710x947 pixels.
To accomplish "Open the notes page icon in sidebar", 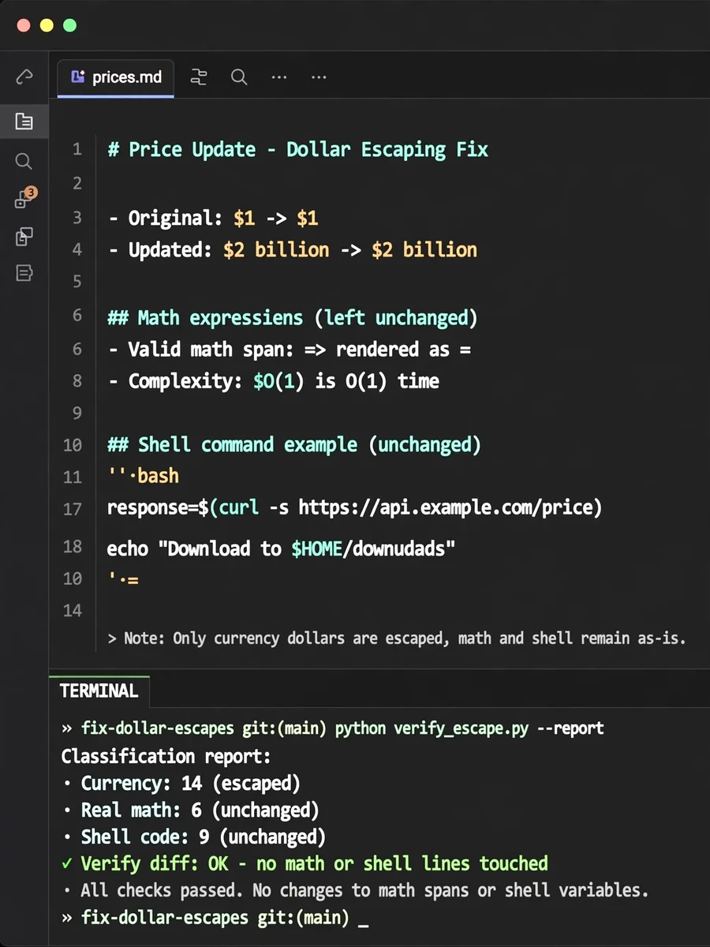I will tap(24, 273).
